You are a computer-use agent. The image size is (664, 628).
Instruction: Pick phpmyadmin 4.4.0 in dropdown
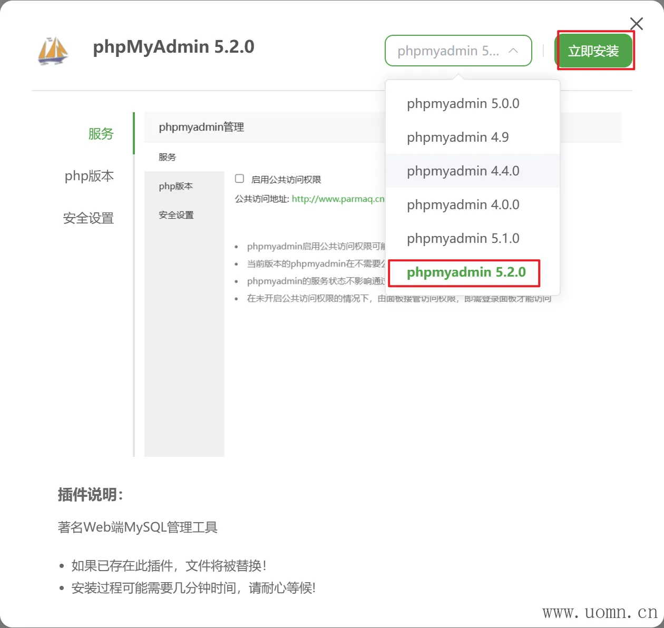tap(463, 171)
